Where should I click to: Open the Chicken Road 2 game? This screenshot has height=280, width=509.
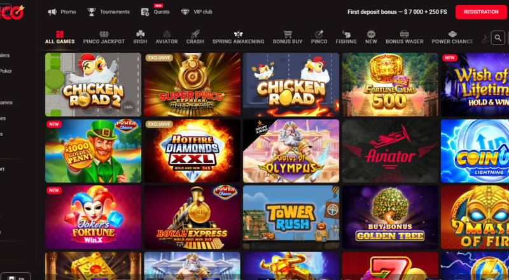93,85
